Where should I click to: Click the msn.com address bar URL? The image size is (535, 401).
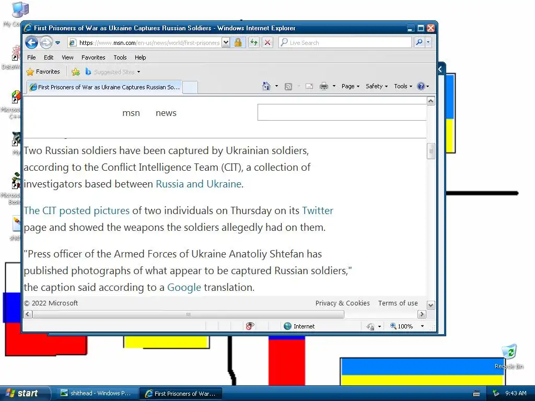(149, 43)
